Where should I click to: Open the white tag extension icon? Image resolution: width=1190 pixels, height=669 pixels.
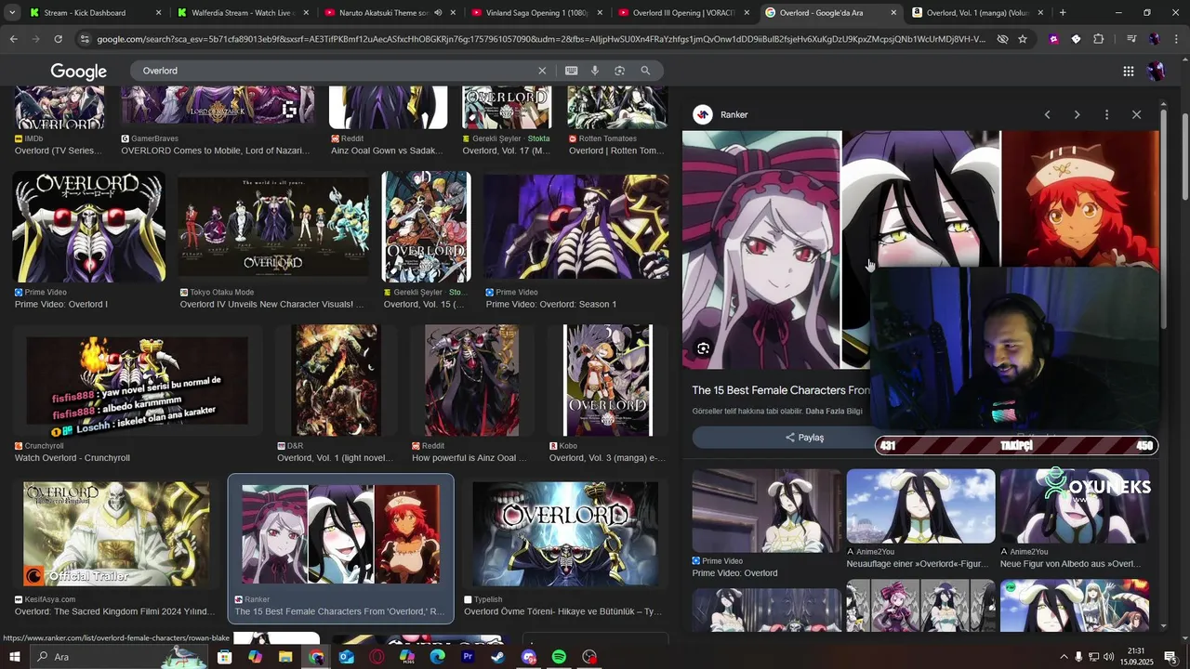click(1076, 39)
